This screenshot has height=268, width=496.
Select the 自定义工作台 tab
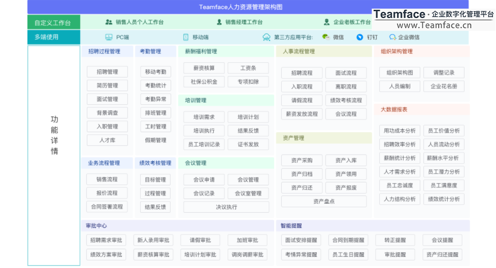pyautogui.click(x=53, y=23)
